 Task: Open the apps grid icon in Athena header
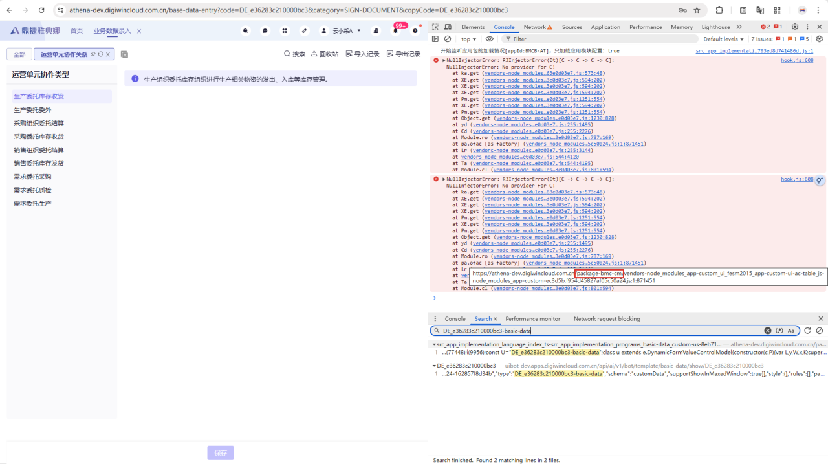tap(285, 30)
